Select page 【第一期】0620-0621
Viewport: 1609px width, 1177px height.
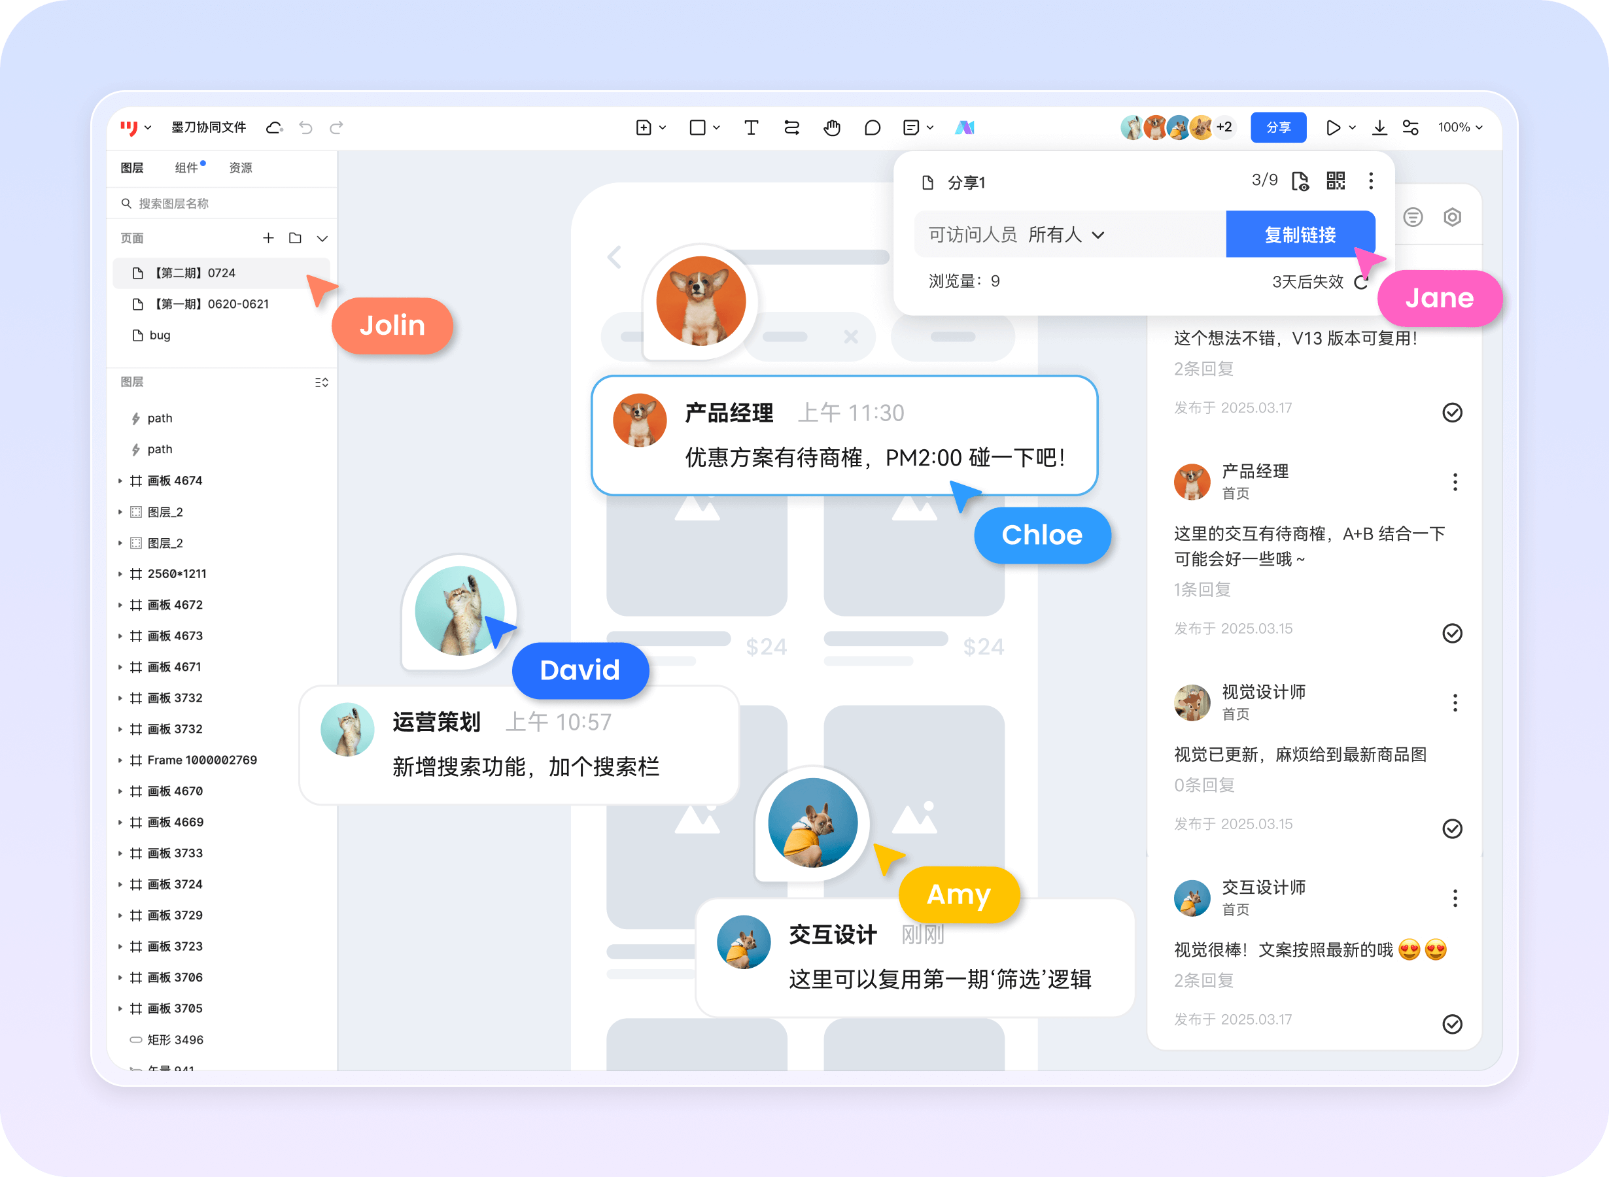click(x=222, y=304)
